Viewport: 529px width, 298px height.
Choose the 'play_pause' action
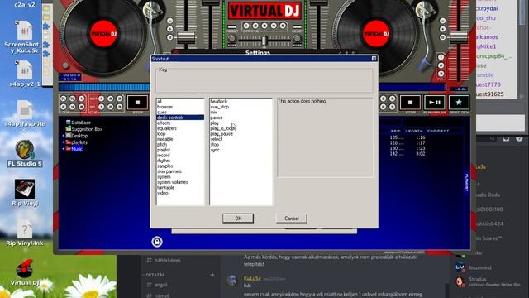pyautogui.click(x=241, y=134)
